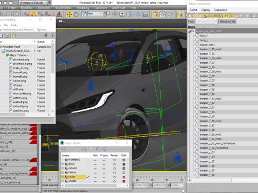Change the green color swatch of 0 (default) layer
The height and width of the screenshot is (193, 258).
coord(124,160)
